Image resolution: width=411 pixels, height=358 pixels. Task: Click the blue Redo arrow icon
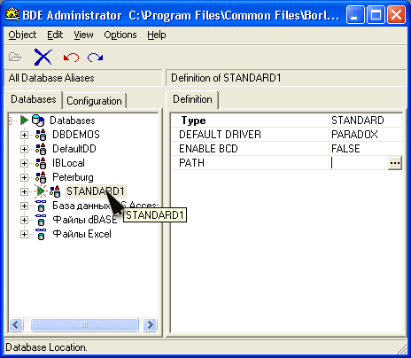[95, 58]
